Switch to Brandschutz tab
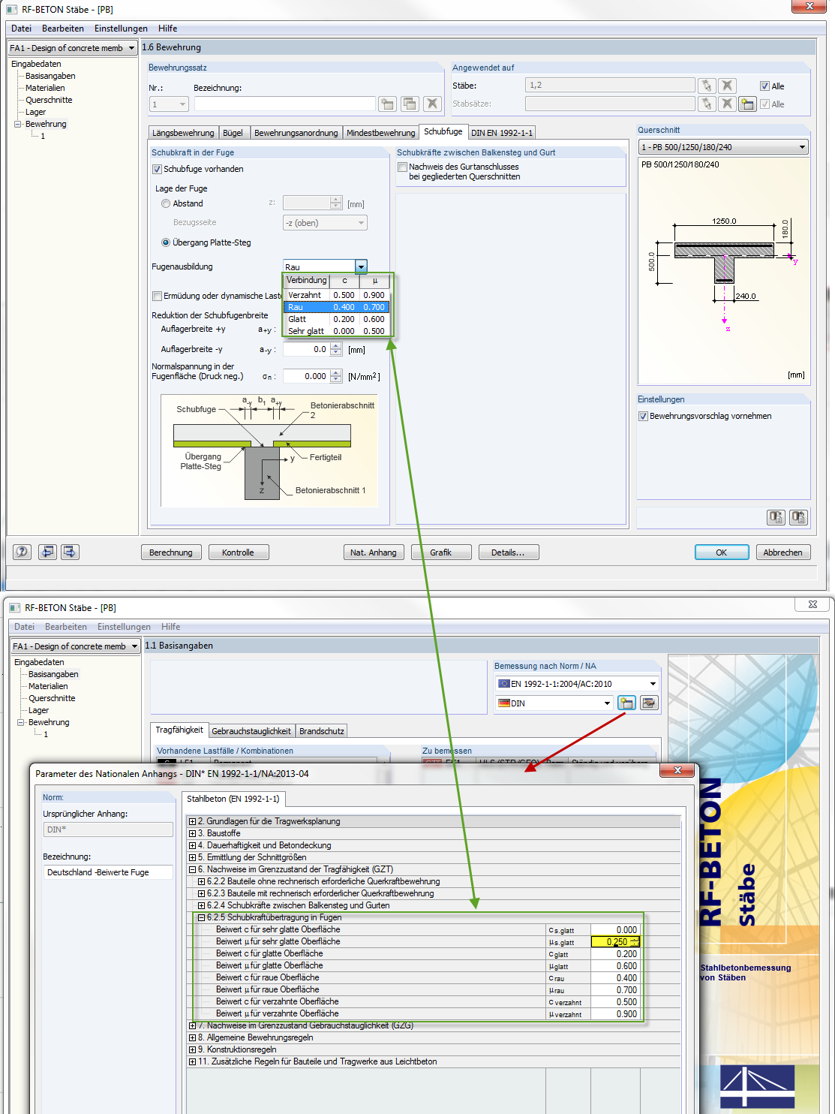Viewport: 835px width, 1114px height. (322, 731)
